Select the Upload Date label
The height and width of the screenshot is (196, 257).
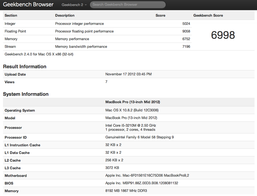click(x=15, y=75)
